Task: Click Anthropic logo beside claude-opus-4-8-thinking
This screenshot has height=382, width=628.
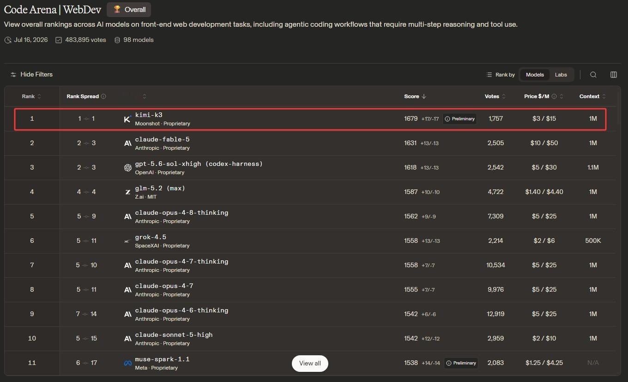Action: click(128, 217)
